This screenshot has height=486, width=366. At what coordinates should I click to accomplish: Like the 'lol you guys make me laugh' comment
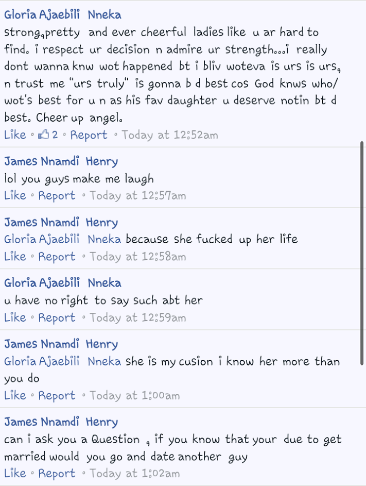[x=15, y=195]
